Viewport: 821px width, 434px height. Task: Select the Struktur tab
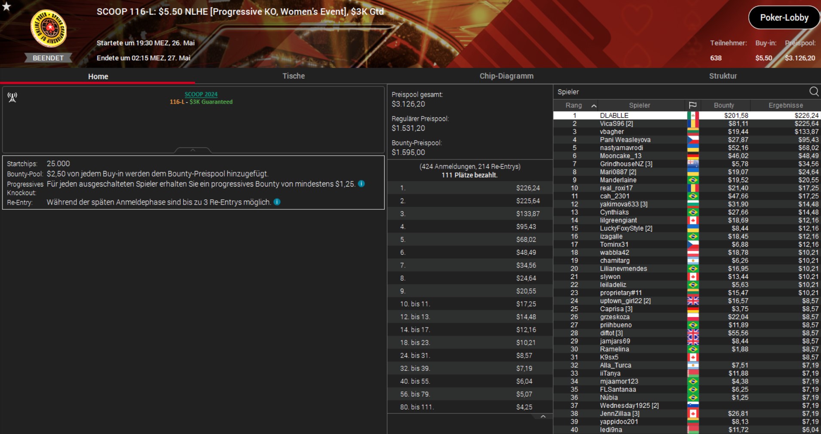point(723,76)
